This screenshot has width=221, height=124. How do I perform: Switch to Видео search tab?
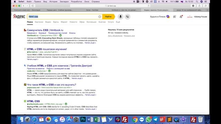click(48, 22)
